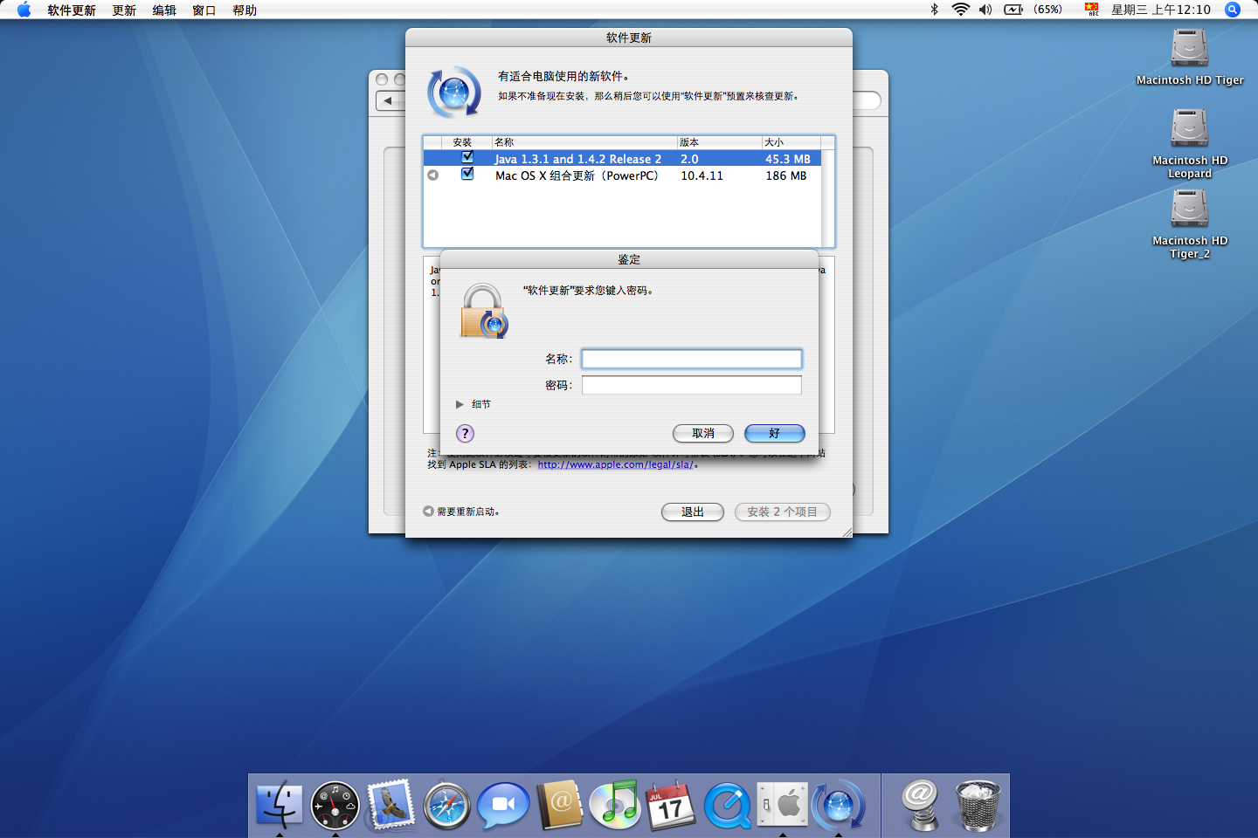Uncheck the Mac OS X 组合更新 install checkbox

point(467,174)
